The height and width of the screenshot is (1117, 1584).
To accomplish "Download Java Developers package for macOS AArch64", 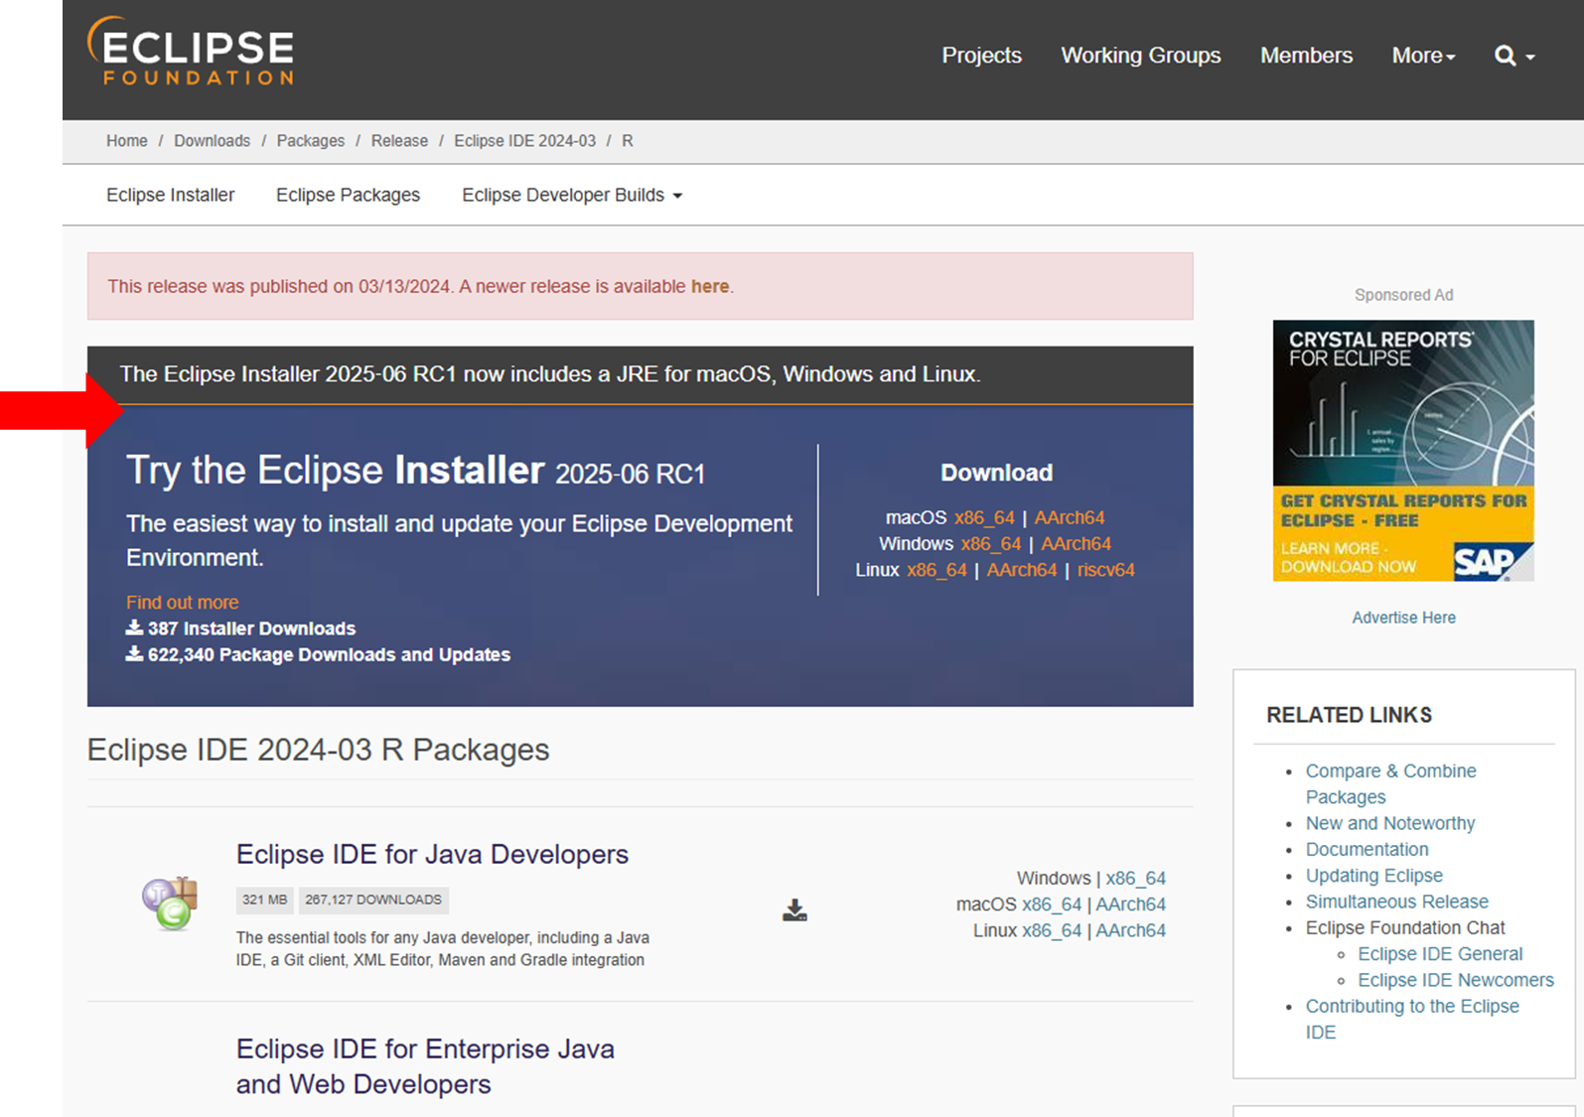I will (1130, 905).
